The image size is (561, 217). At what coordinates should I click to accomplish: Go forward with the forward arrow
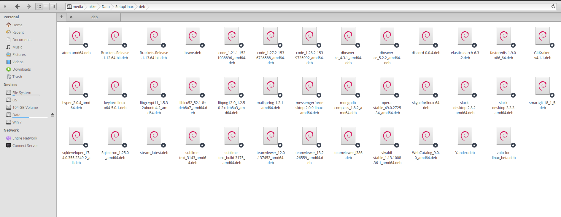29,7
